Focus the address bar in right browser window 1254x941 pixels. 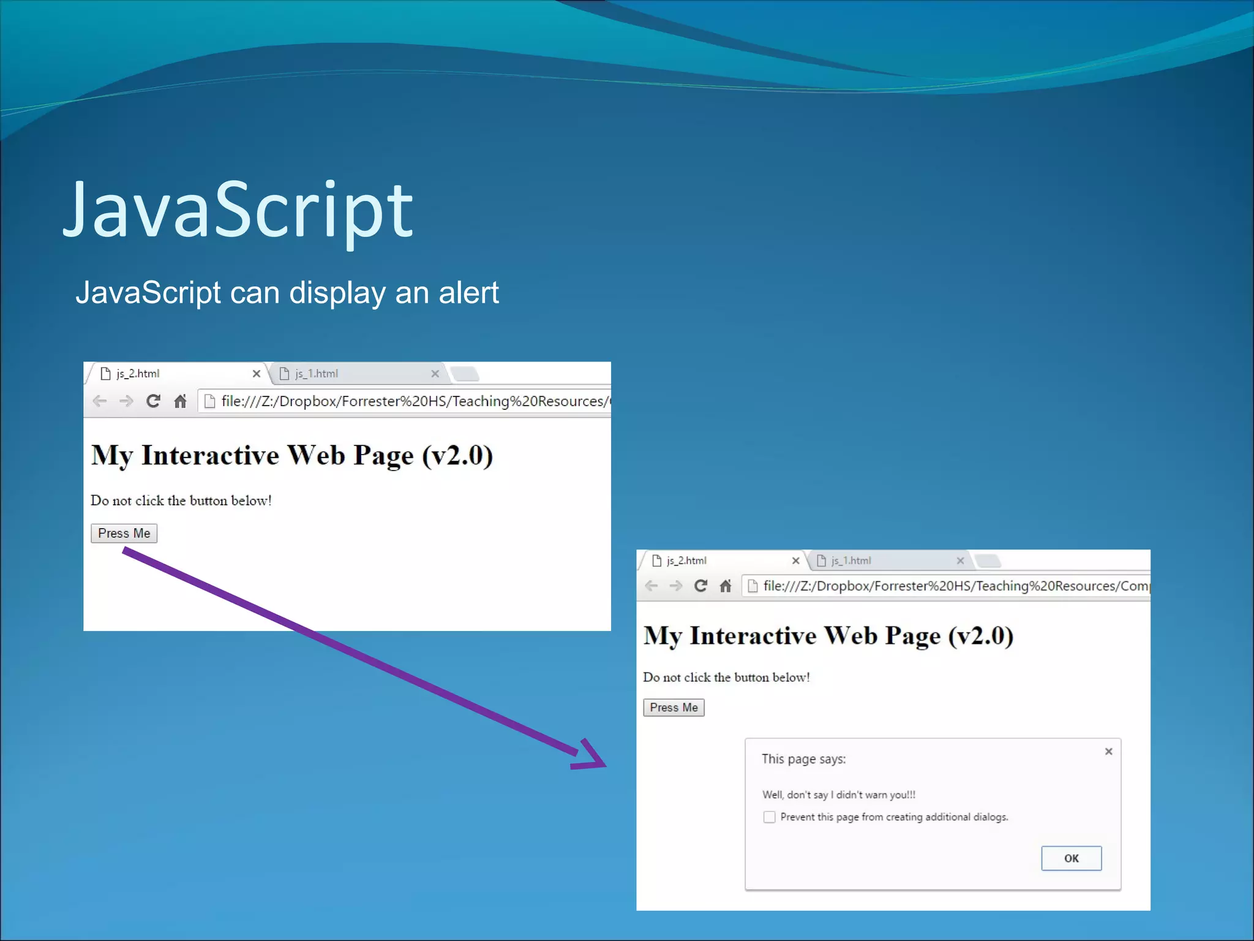tap(946, 586)
